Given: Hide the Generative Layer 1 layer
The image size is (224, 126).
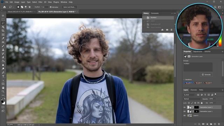Looking at the screenshot, I should tap(184, 111).
